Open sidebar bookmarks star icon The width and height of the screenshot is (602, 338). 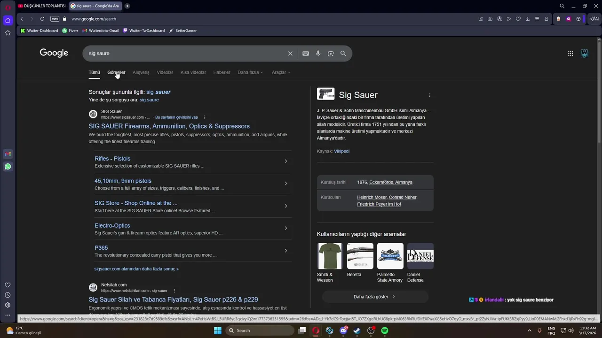[x=8, y=33]
